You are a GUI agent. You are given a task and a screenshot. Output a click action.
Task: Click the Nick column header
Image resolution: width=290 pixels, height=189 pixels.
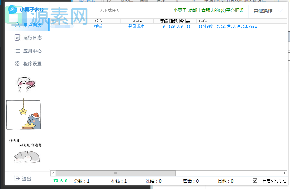(x=99, y=21)
